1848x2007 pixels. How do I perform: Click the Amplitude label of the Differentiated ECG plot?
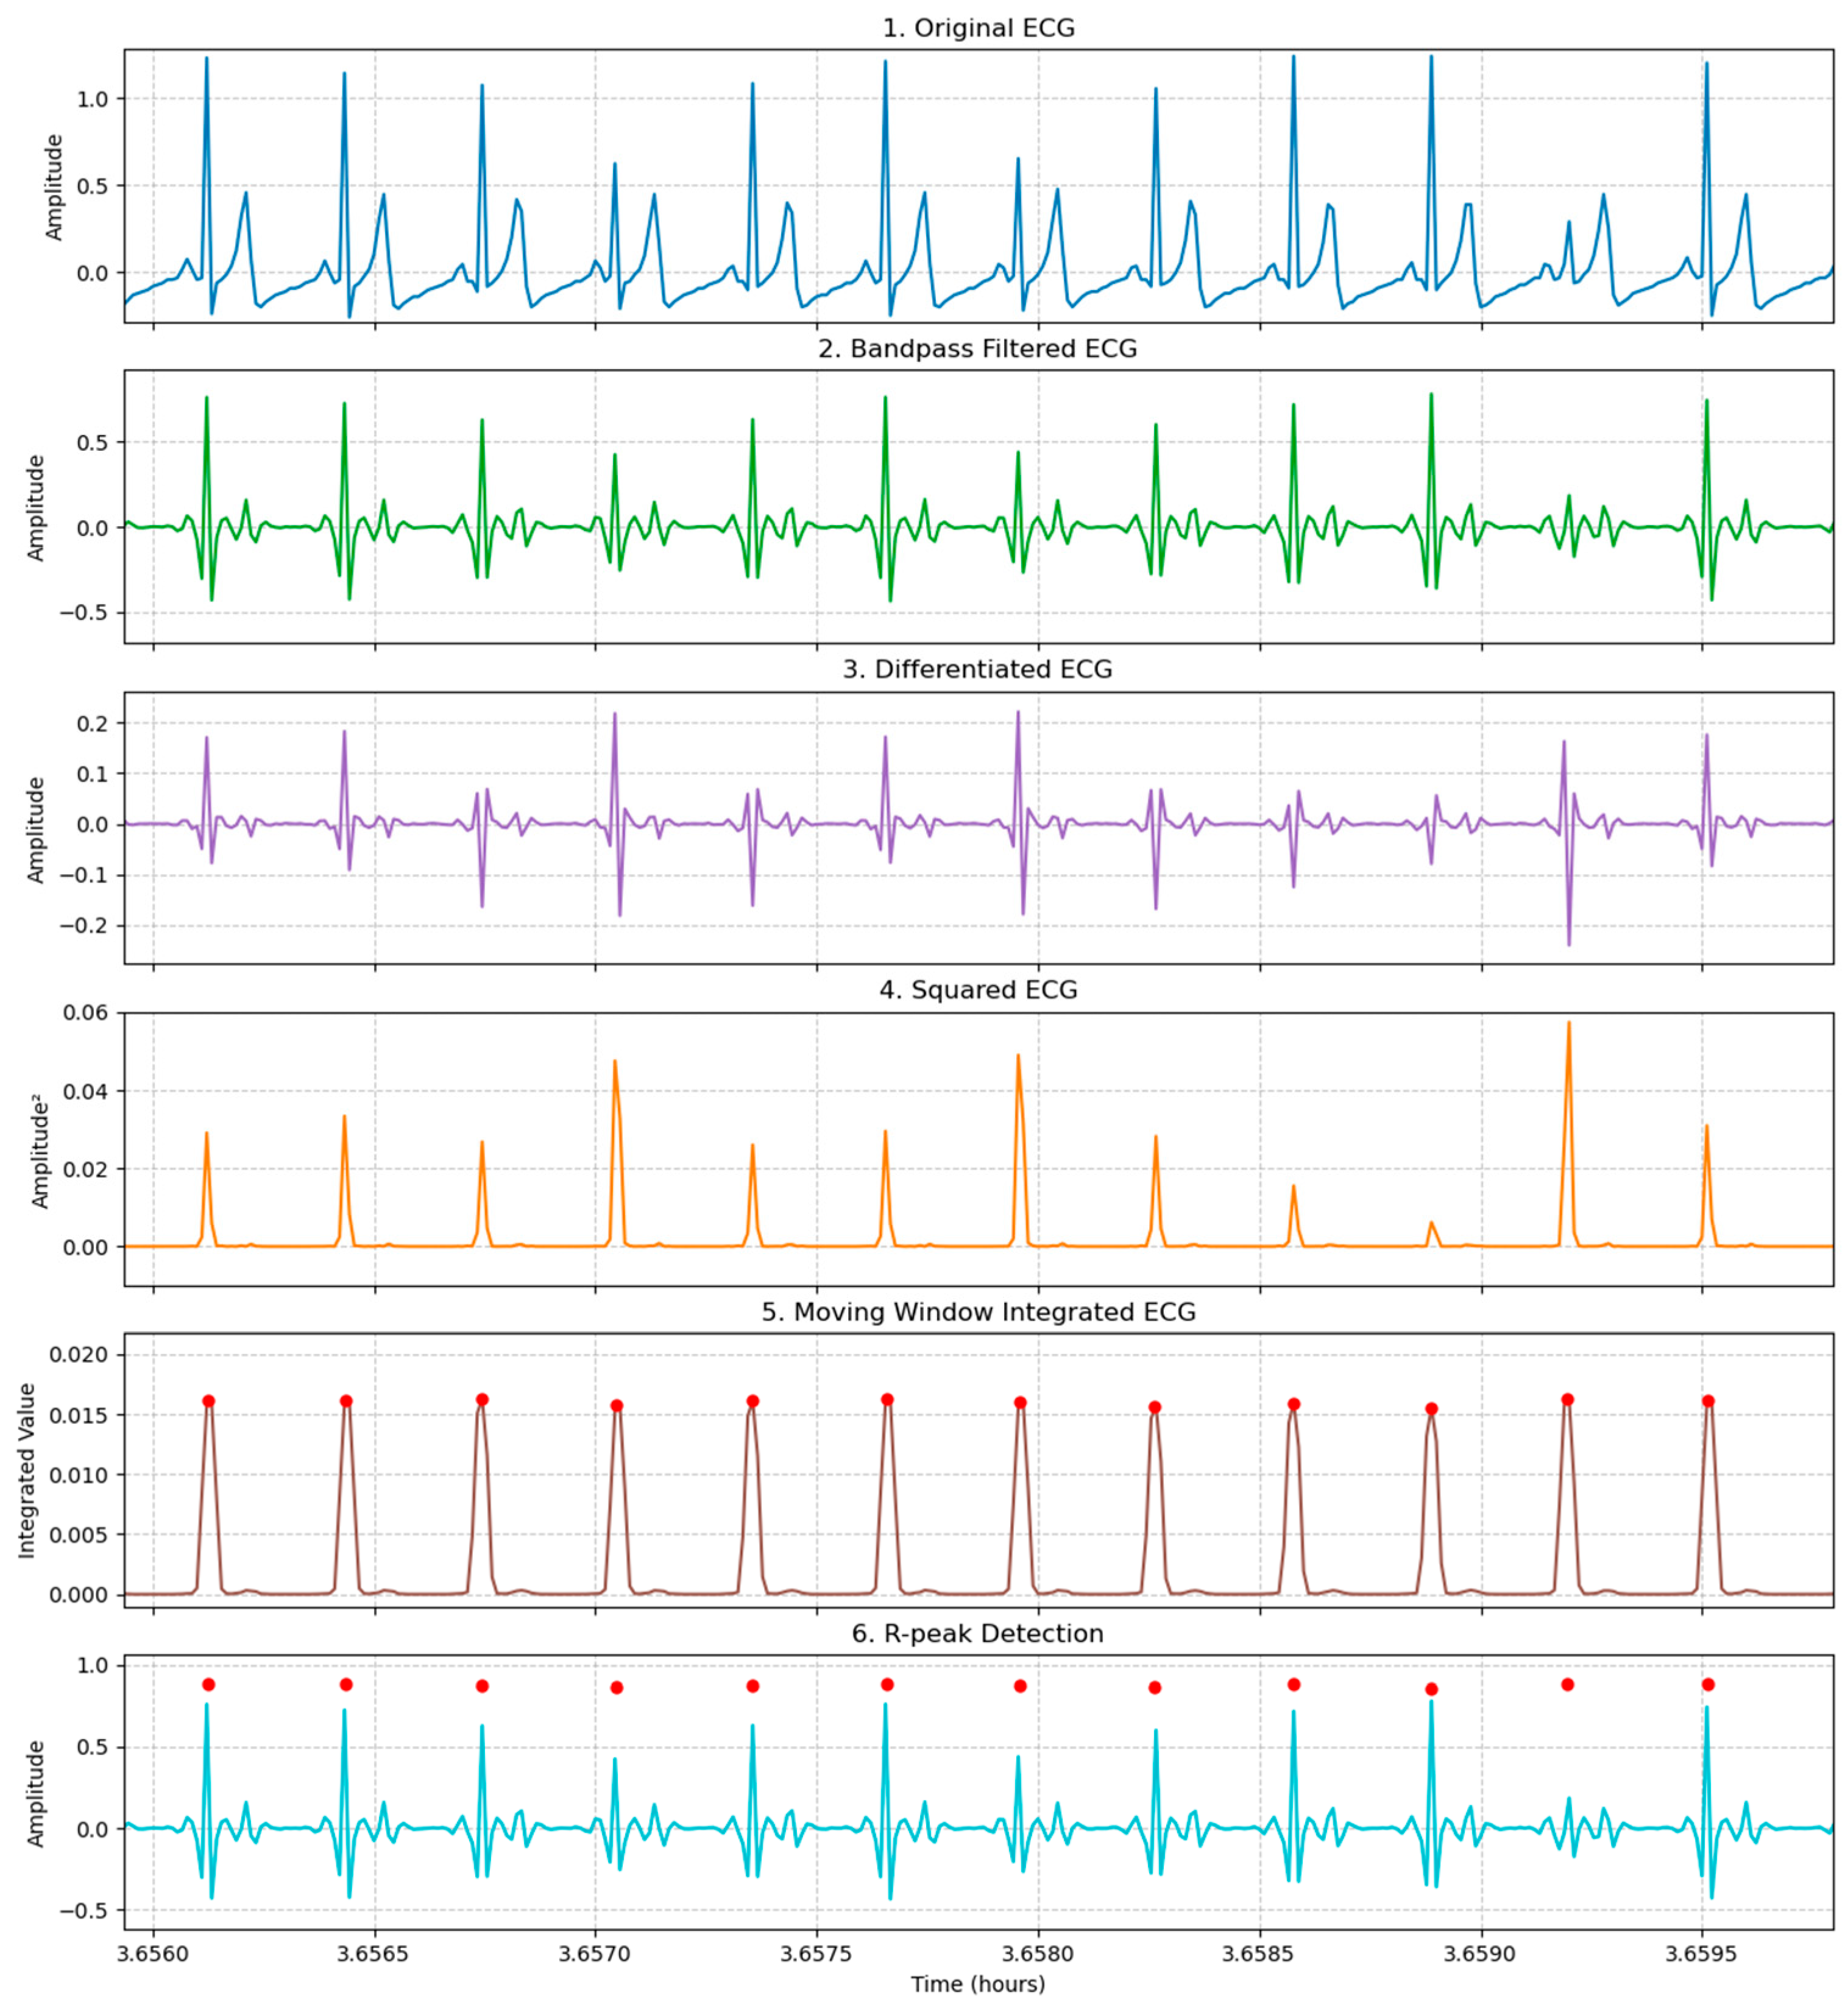click(x=36, y=830)
